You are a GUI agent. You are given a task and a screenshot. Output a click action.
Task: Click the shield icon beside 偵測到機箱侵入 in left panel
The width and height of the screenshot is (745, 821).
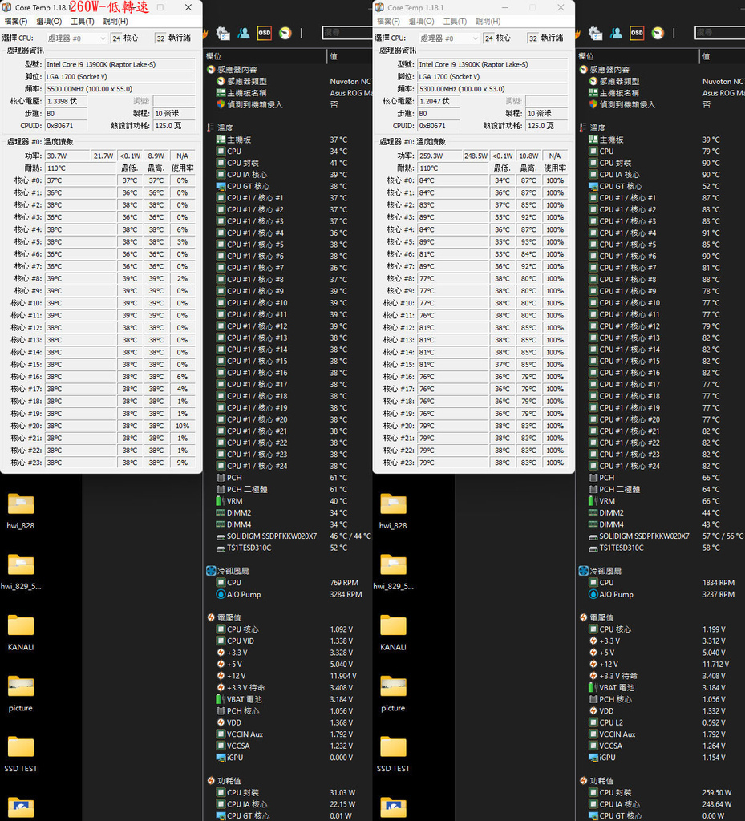click(221, 104)
